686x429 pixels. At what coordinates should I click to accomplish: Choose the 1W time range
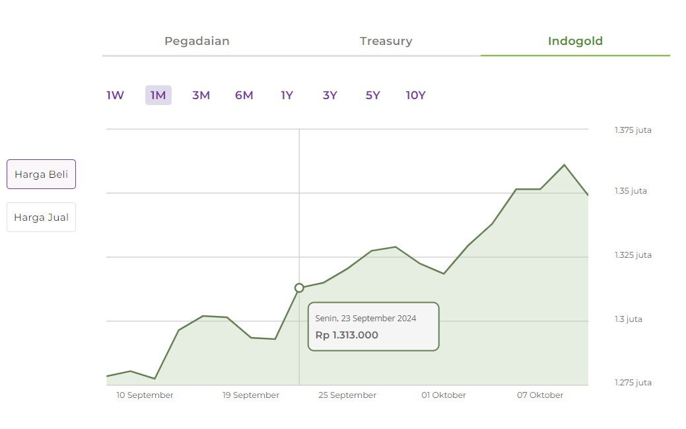click(x=115, y=95)
